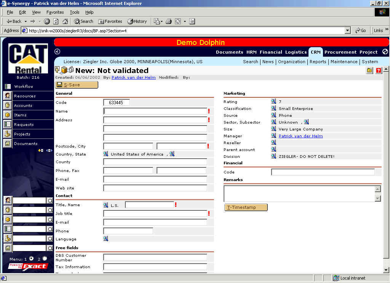Open the Manager link Patrick van der Helm
Screen dimensions: 390x283
[301, 136]
